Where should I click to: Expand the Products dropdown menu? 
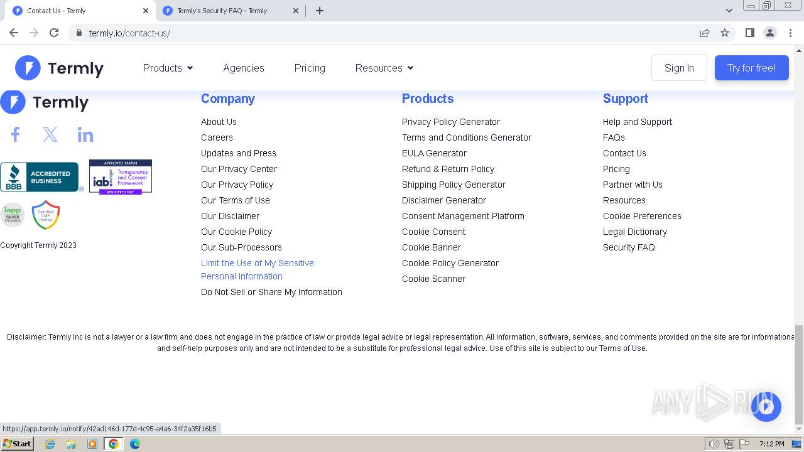coord(168,68)
